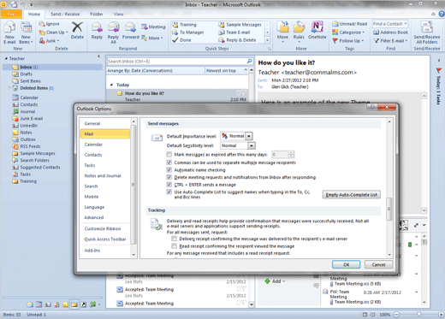Toggle CTRL + ENTER sends a message checkbox
445x319 pixels.
[169, 185]
